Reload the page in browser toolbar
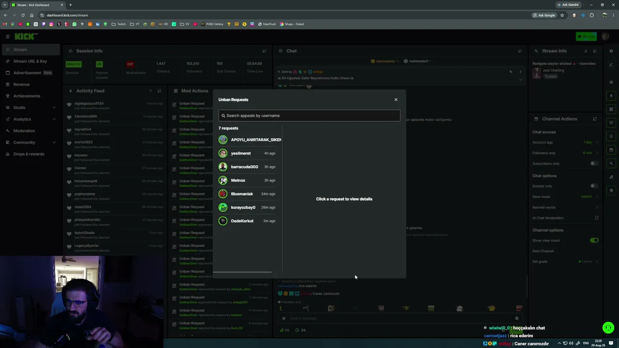Image resolution: width=619 pixels, height=348 pixels. 22,15
